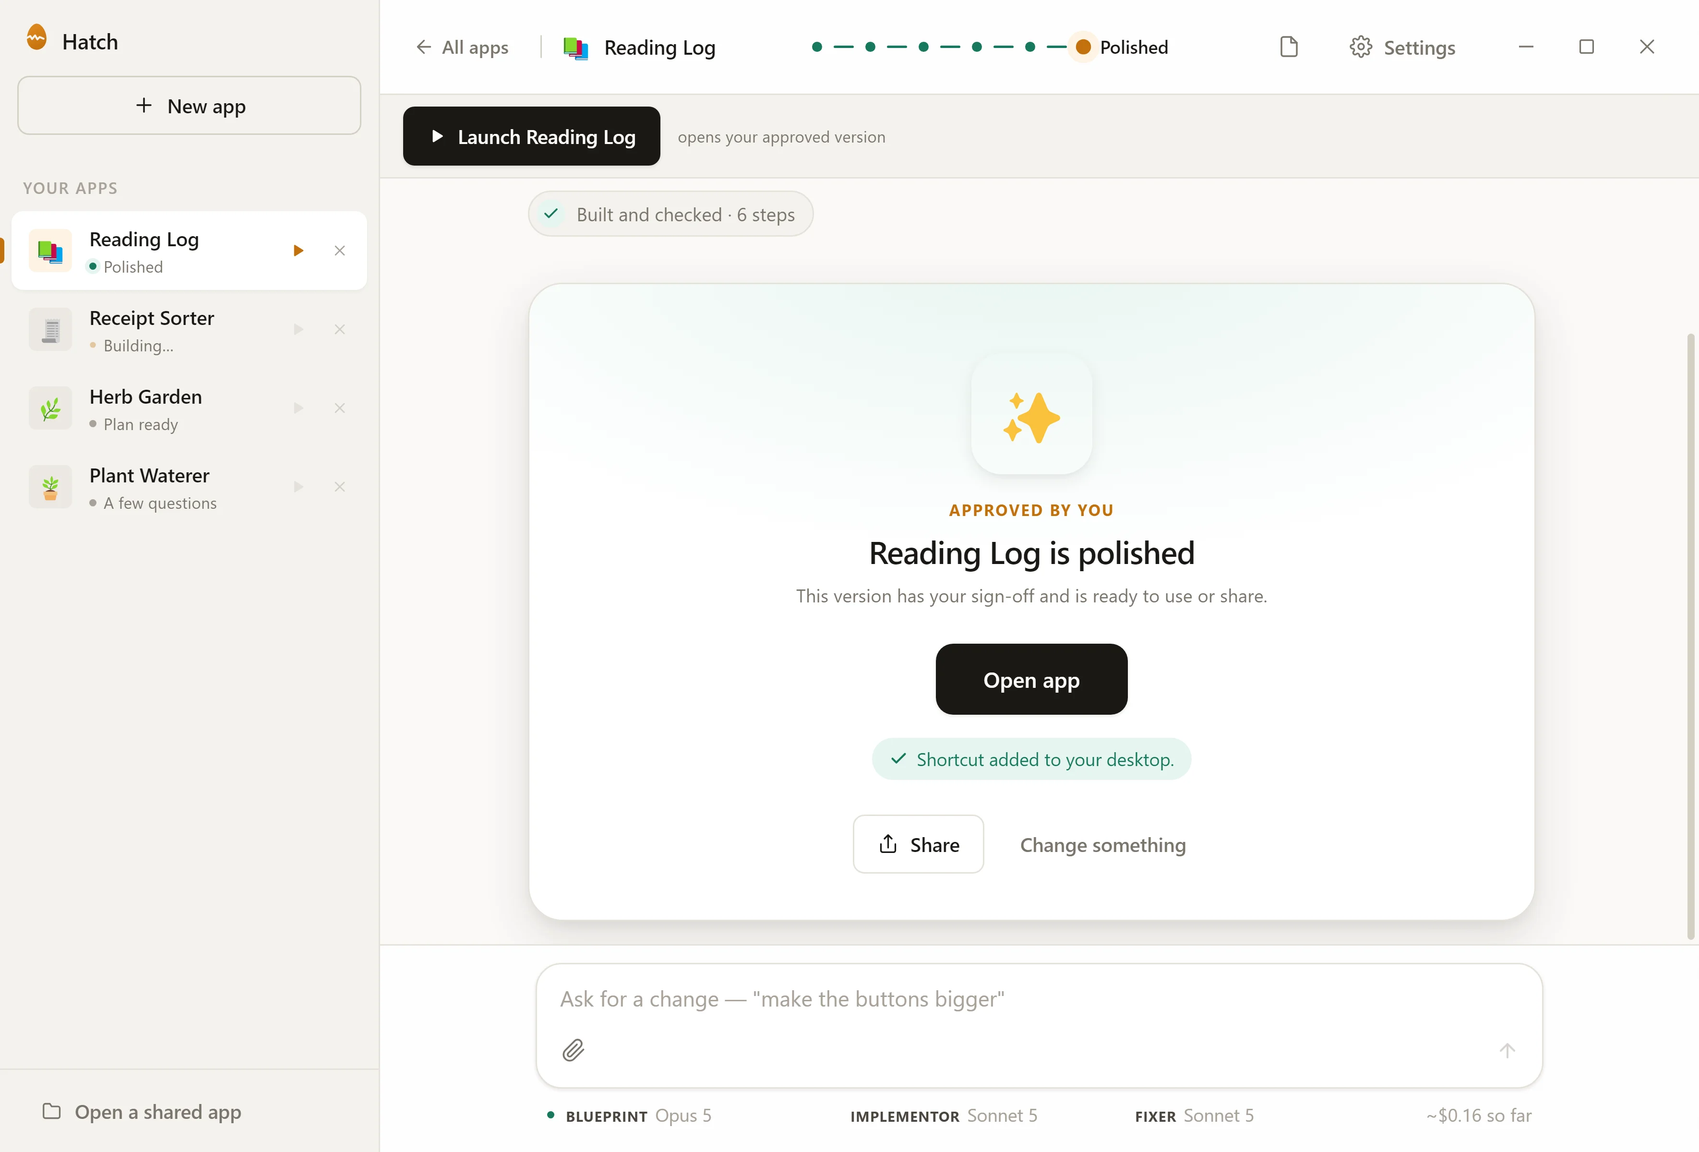Focus the Ask for a change input
Screen dimensions: 1699x1152
coord(1039,999)
